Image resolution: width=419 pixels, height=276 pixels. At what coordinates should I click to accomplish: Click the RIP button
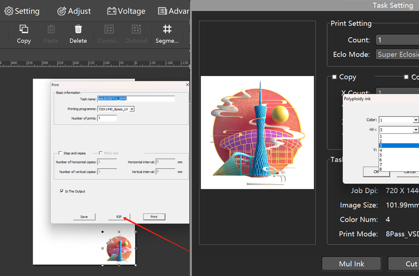(x=119, y=217)
